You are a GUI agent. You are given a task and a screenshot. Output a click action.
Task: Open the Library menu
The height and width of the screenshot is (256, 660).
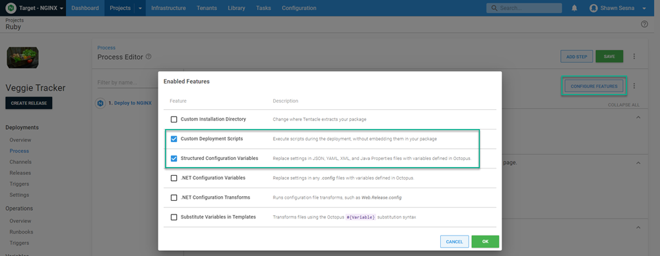click(236, 8)
